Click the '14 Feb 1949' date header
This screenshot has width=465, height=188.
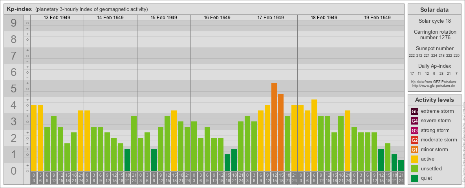[110, 18]
